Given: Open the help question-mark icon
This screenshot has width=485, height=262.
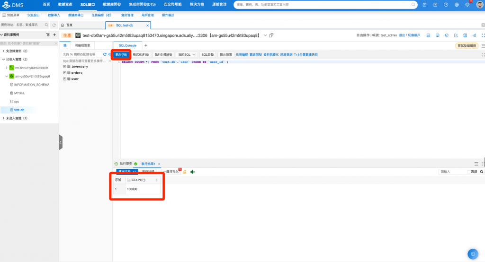Looking at the screenshot, I should (x=446, y=5).
